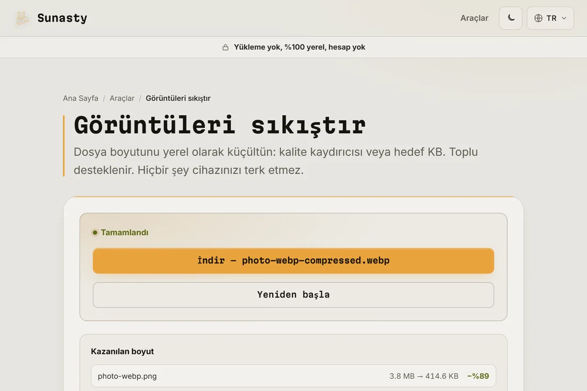The image size is (587, 391).
Task: Open the Sunasty brand name link
Action: coord(62,18)
